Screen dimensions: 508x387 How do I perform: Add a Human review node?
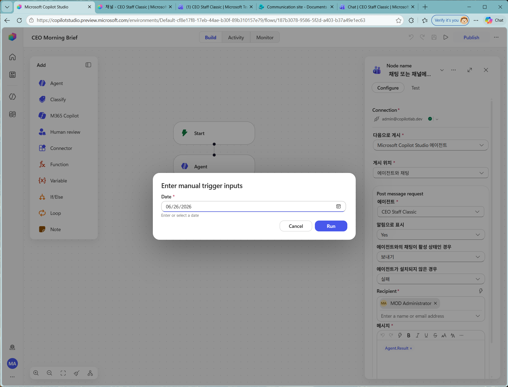(x=64, y=132)
